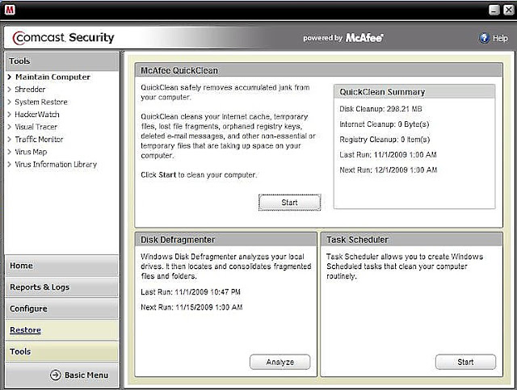The image size is (517, 390).
Task: Open System Restore tool
Action: coord(41,102)
